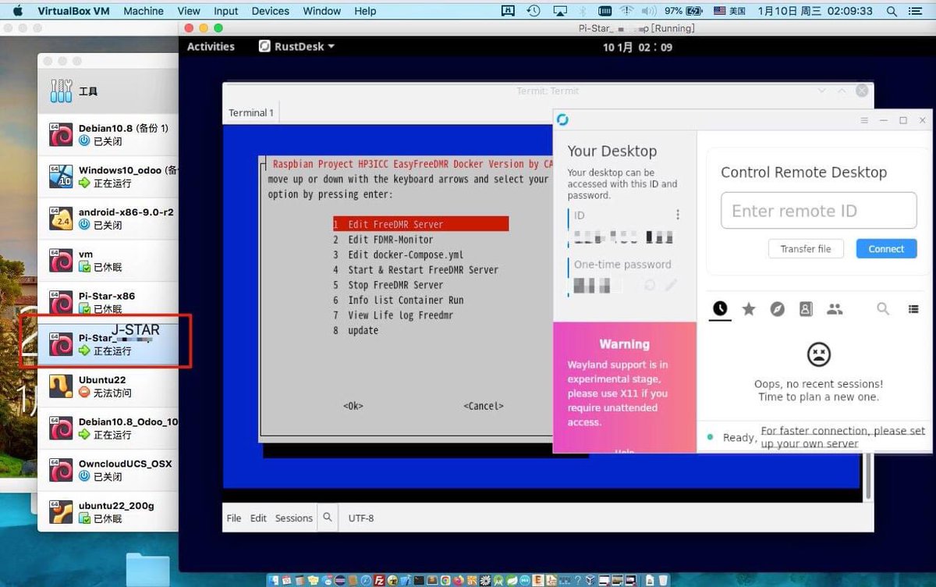Open the favorites star icon in RustDesk
936x587 pixels.
pos(749,308)
